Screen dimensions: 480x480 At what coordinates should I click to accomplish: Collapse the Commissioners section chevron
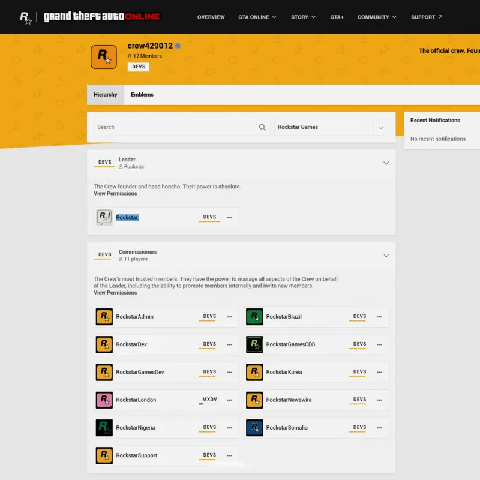coord(386,256)
